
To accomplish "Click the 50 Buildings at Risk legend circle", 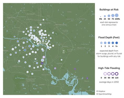I will pos(109,16).
